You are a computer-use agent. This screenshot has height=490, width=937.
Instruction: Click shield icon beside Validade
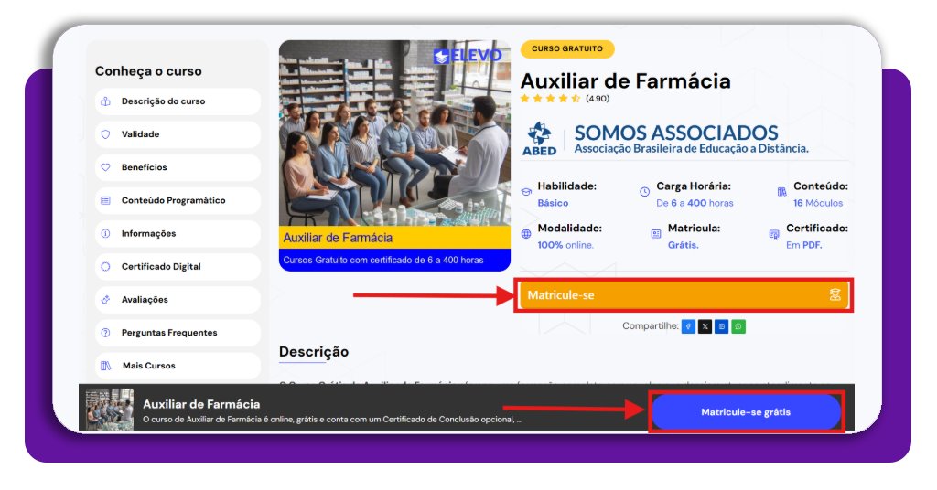coord(106,134)
